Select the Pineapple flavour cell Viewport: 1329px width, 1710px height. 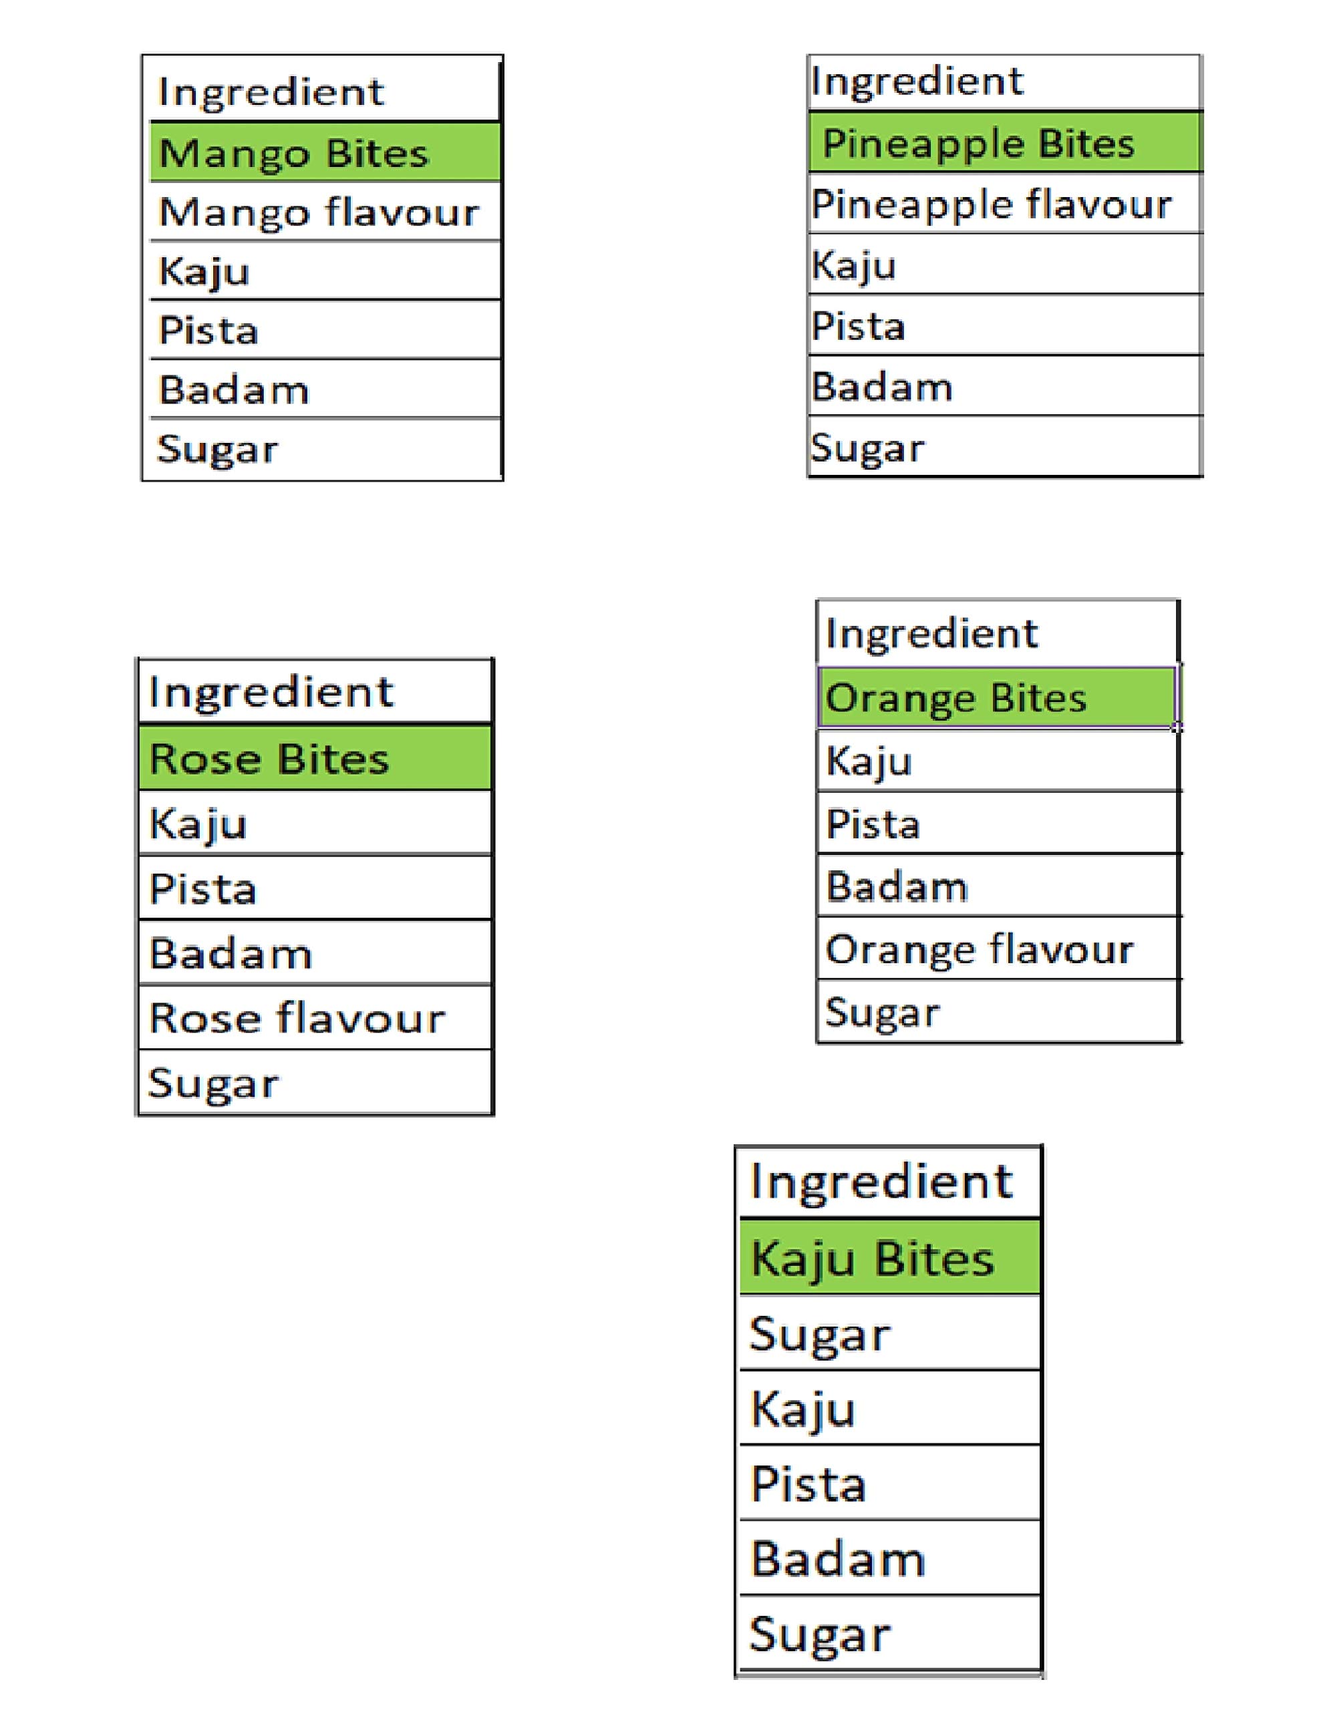click(x=1004, y=204)
